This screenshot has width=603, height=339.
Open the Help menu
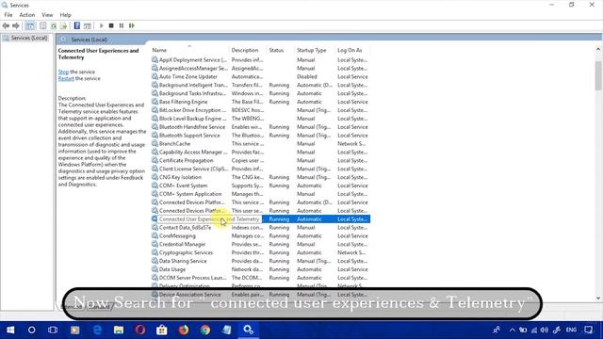coord(65,15)
